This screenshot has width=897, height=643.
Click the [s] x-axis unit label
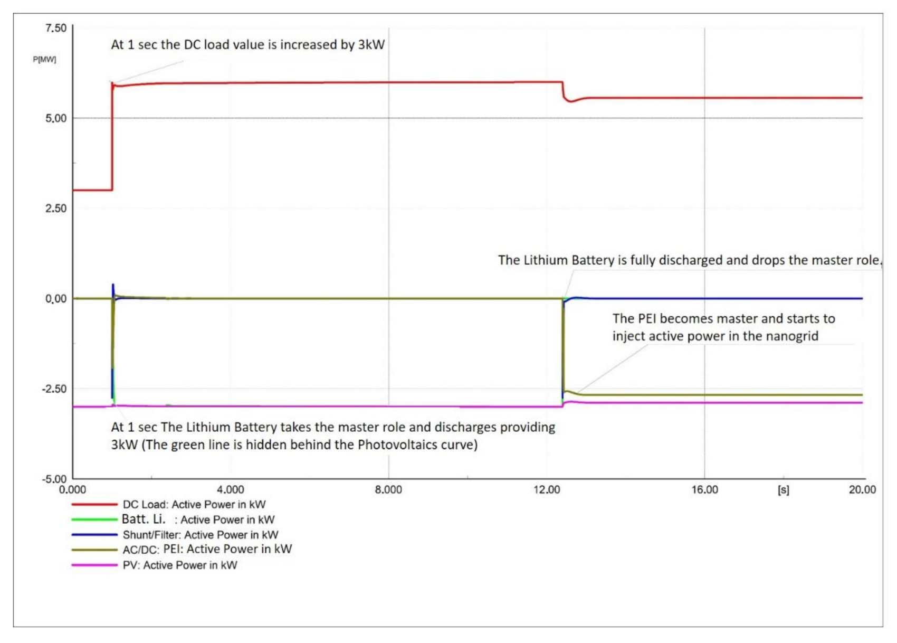tap(783, 490)
